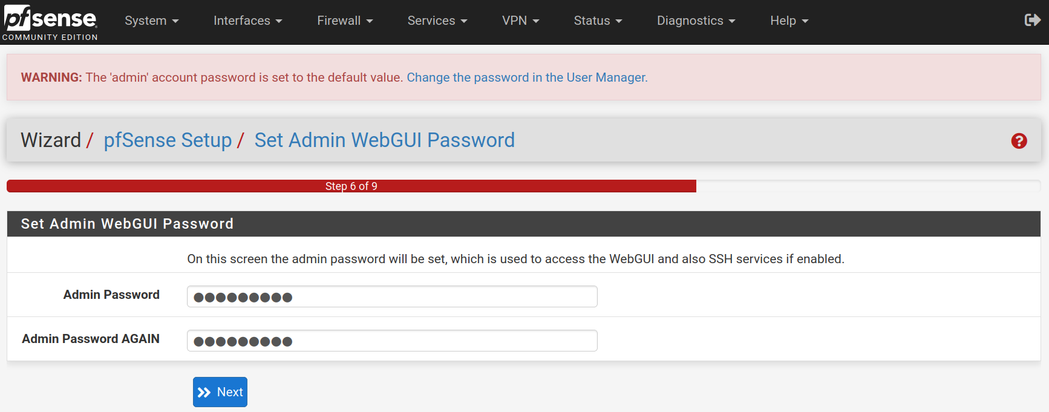Viewport: 1049px width, 412px height.
Task: Follow the Change the password link
Action: tap(527, 77)
